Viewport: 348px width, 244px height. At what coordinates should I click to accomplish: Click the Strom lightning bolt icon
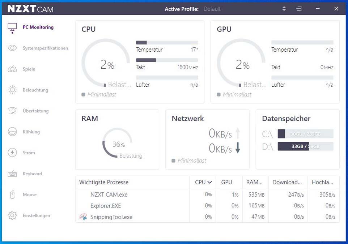coord(12,153)
